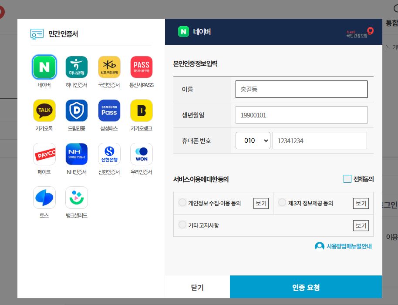Pick the Samsung Pass (삼성패스) icon
This screenshot has height=305, width=398.
coord(109,111)
